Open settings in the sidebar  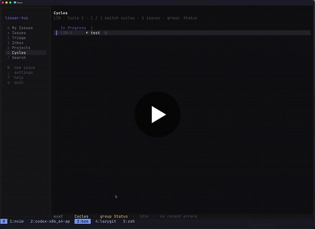click(x=23, y=73)
